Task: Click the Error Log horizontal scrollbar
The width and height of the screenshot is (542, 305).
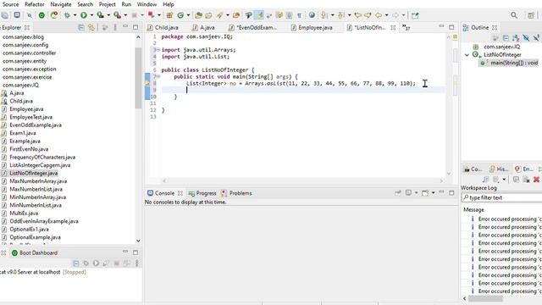Action: (x=485, y=298)
